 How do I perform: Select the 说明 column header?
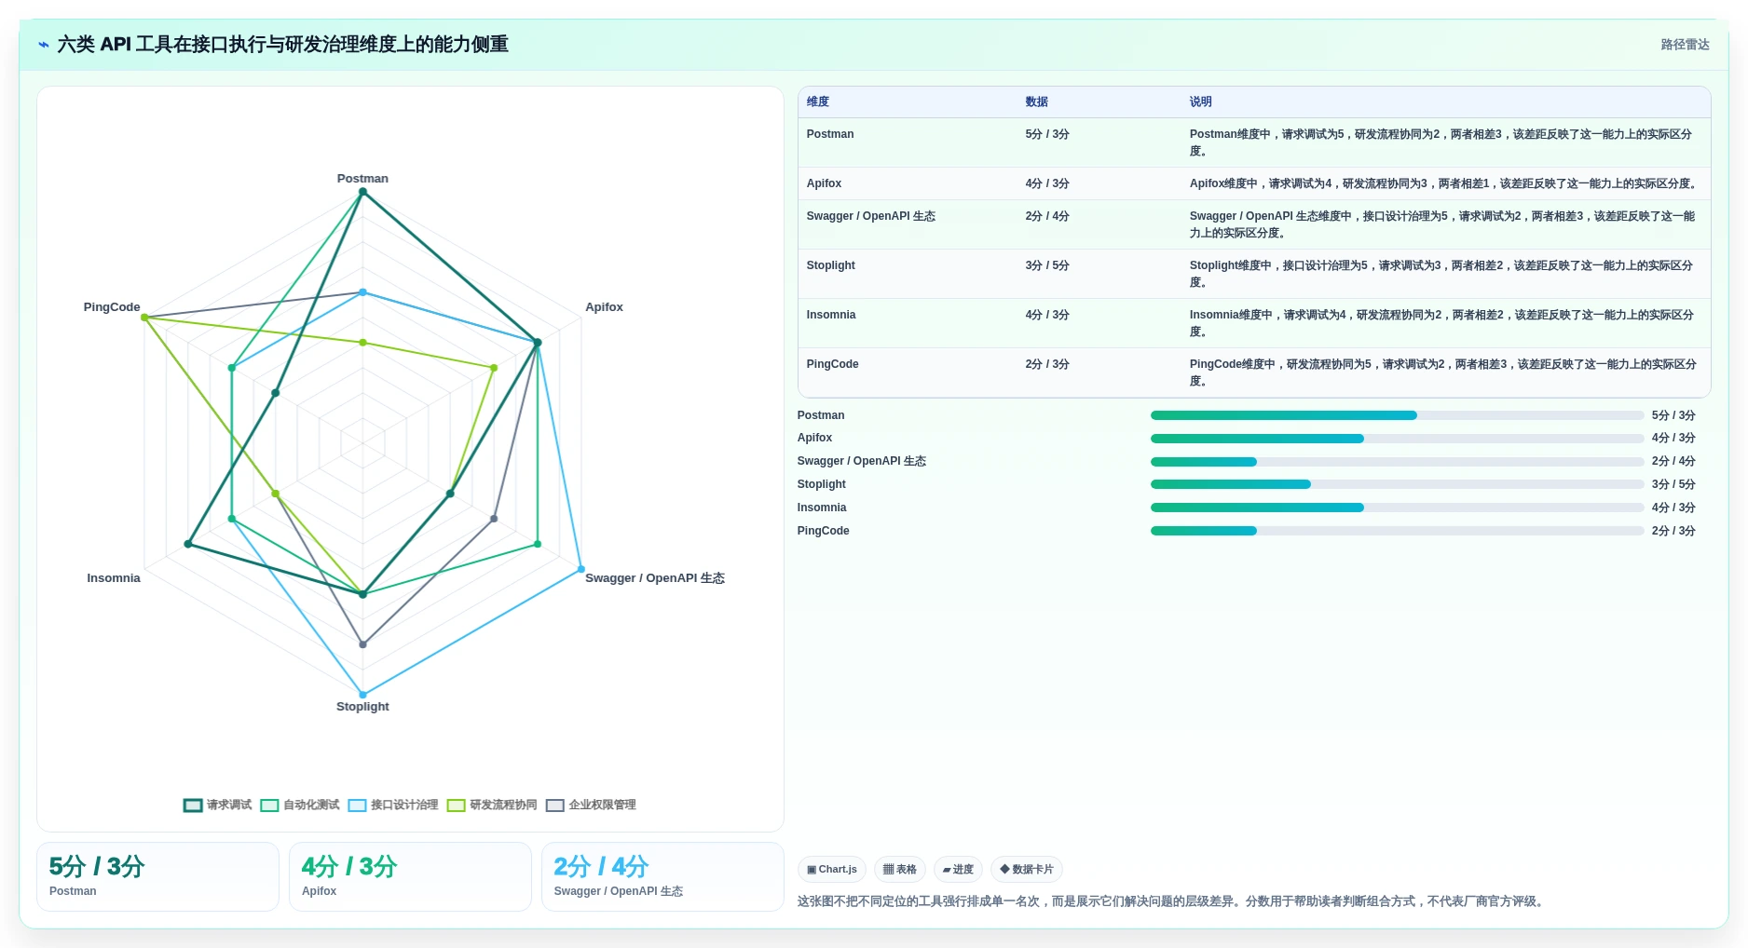(x=1201, y=102)
